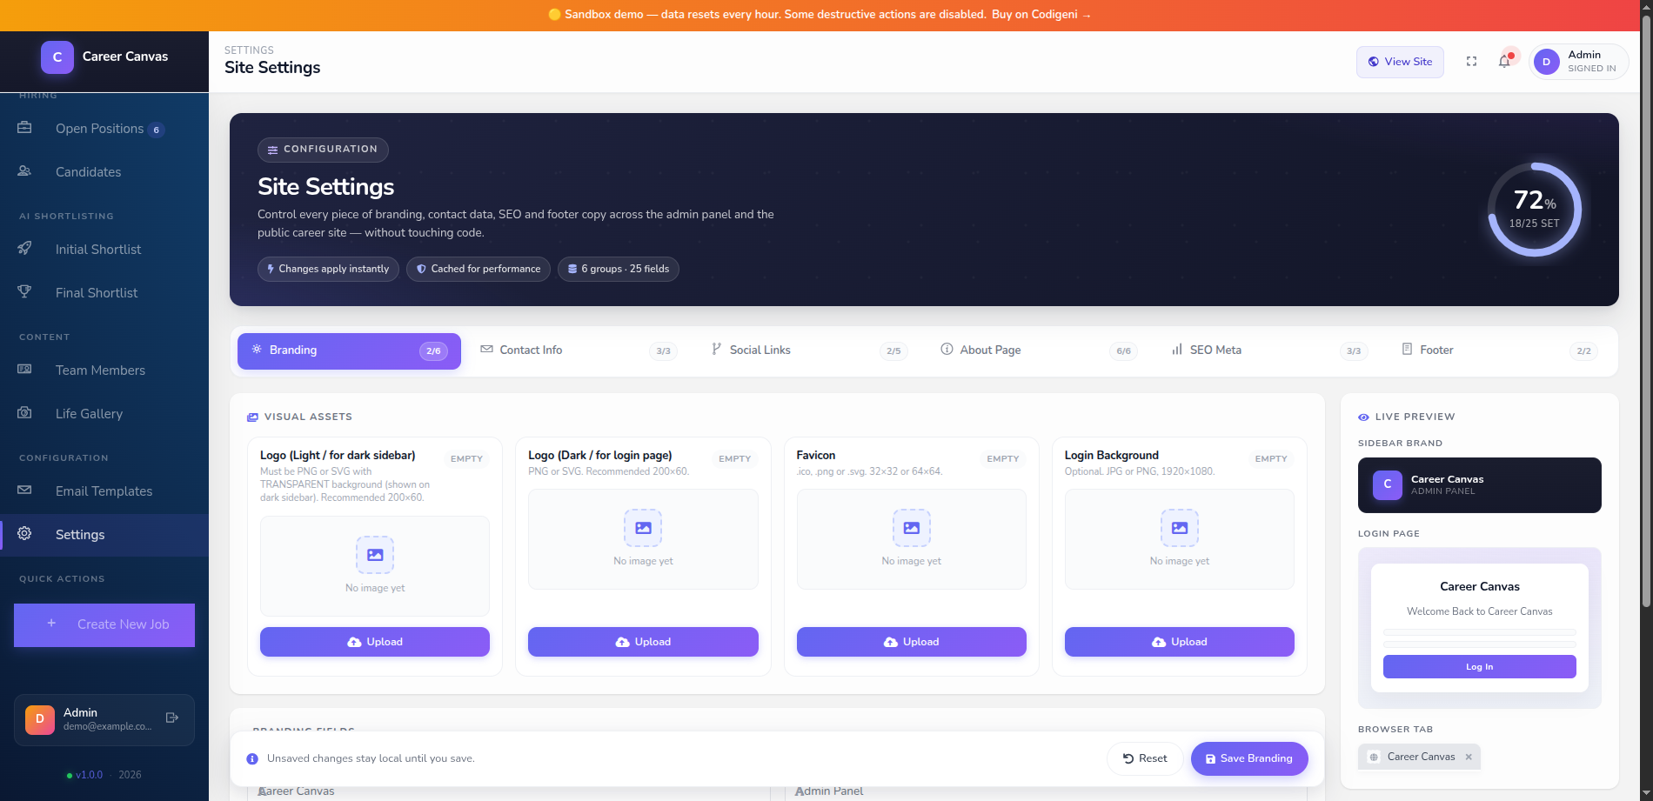This screenshot has height=801, width=1653.
Task: Click the '6 groups · 25 fields' chip
Action: (619, 269)
